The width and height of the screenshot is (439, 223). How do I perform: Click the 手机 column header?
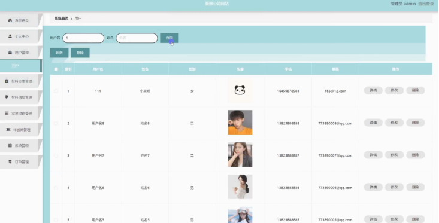tap(288, 69)
